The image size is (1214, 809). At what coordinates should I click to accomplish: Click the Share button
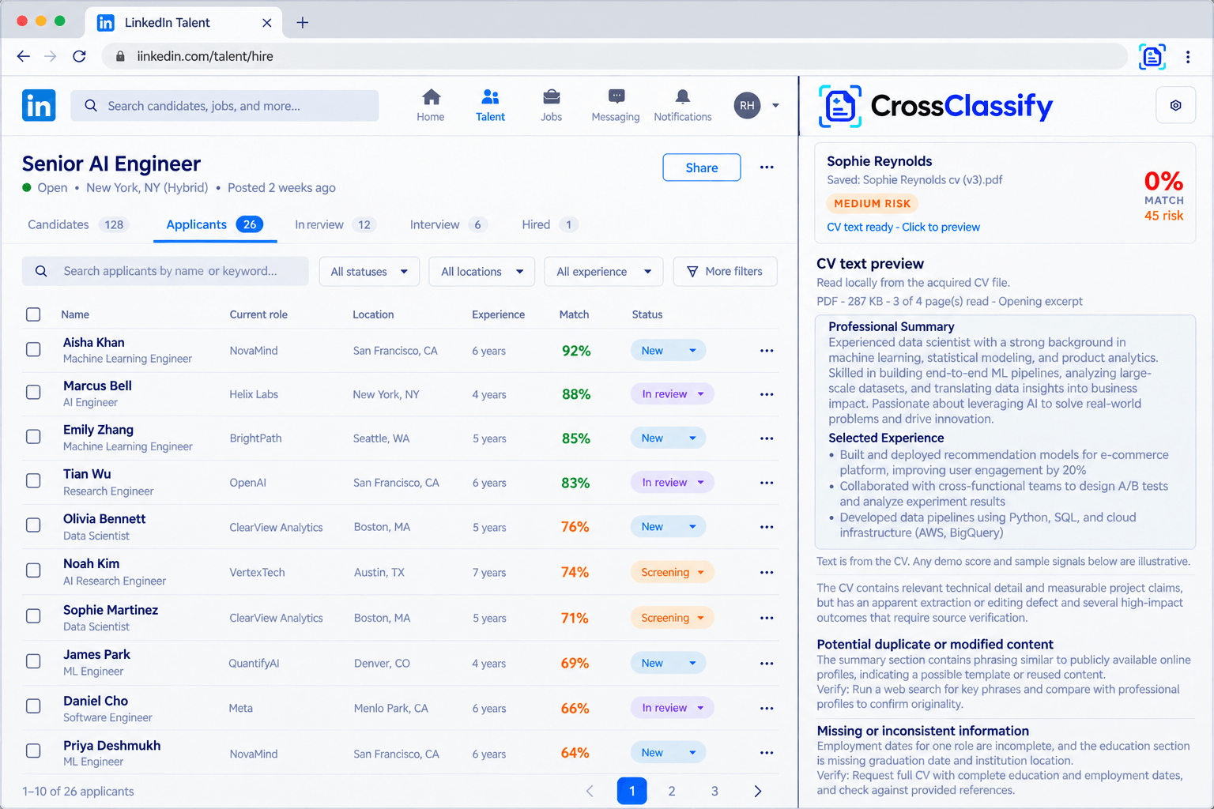pyautogui.click(x=702, y=167)
